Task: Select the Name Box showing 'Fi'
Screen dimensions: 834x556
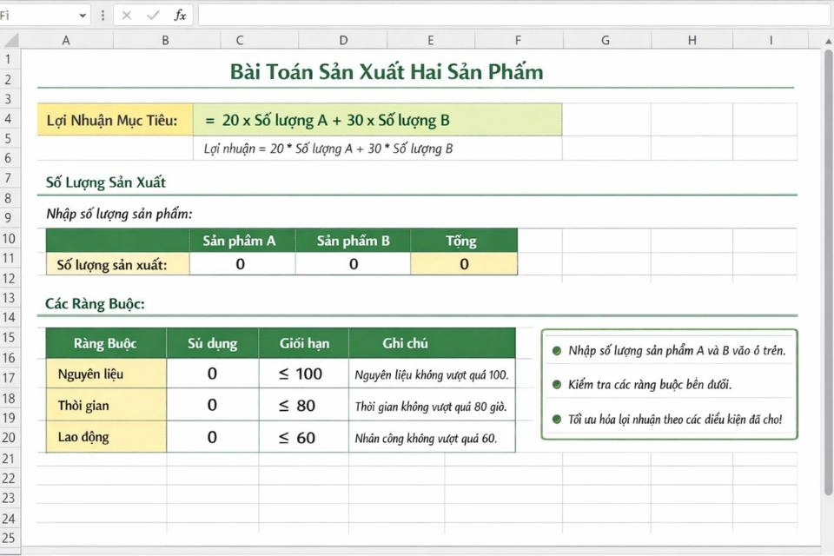Action: [35, 14]
